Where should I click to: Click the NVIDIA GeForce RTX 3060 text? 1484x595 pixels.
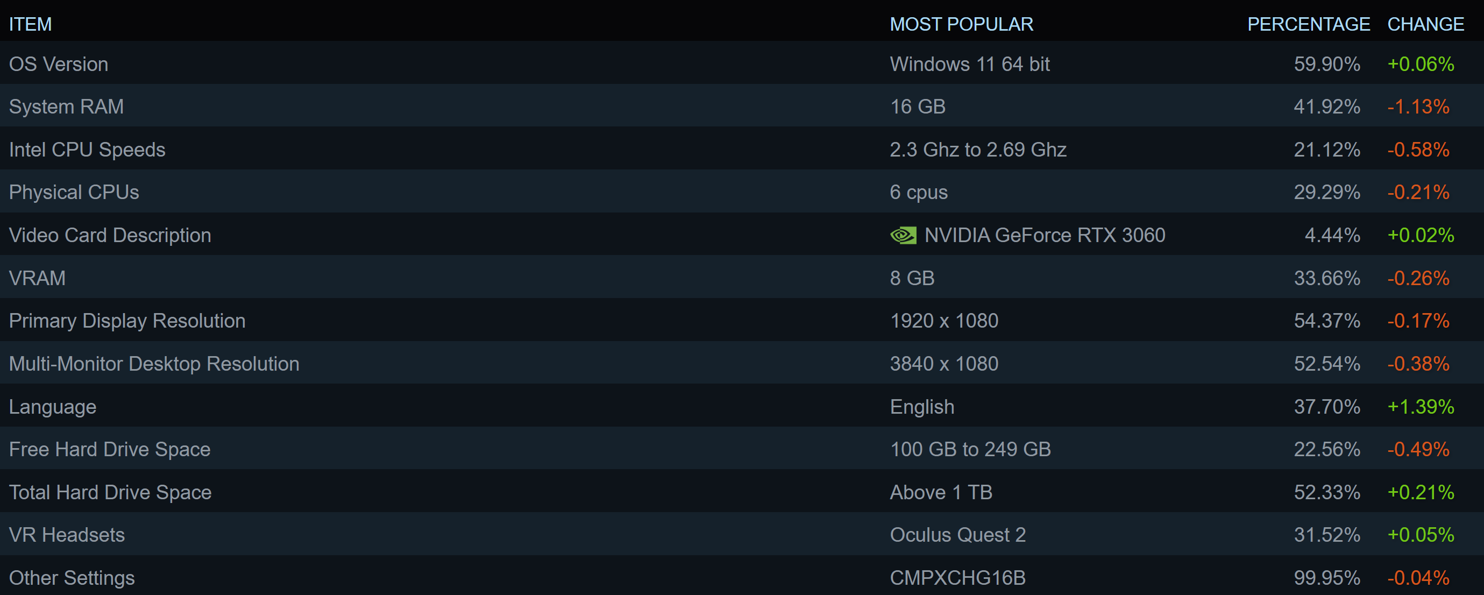[x=1045, y=236]
